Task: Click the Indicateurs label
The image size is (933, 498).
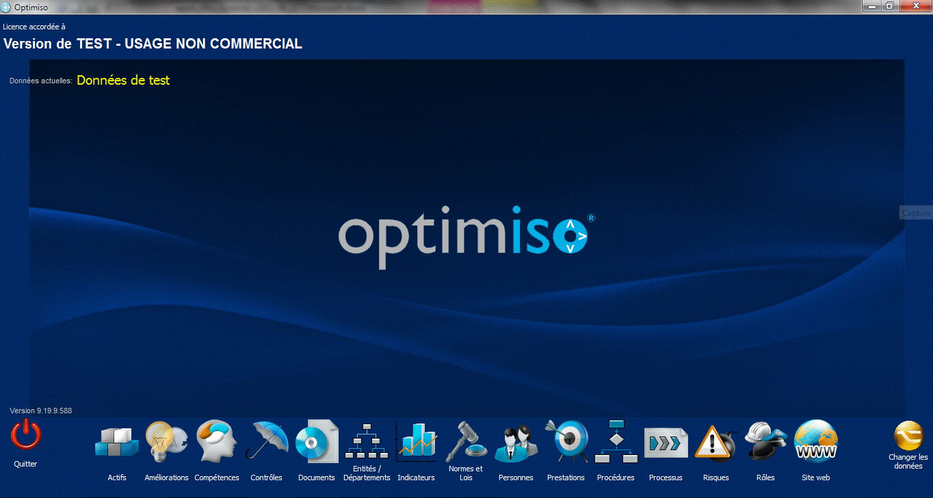Action: pos(416,478)
